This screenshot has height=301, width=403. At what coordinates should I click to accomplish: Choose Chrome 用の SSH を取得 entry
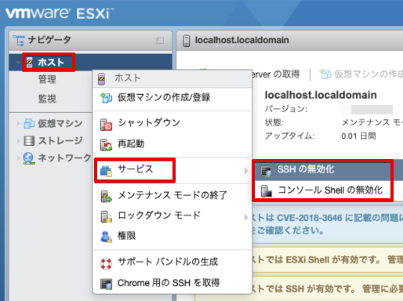click(x=172, y=283)
